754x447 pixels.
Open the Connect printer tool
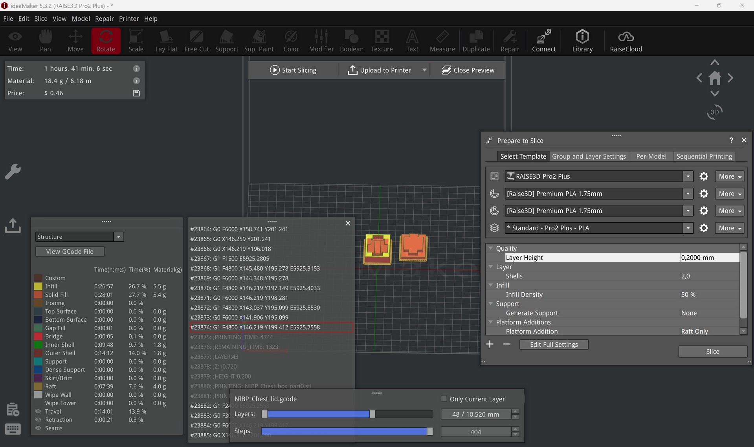[x=544, y=41]
